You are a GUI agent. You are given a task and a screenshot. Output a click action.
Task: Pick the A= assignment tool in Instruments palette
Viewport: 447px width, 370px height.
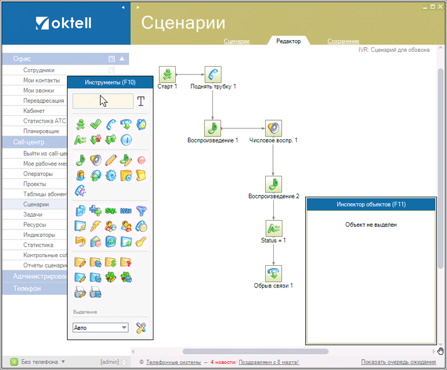click(81, 140)
